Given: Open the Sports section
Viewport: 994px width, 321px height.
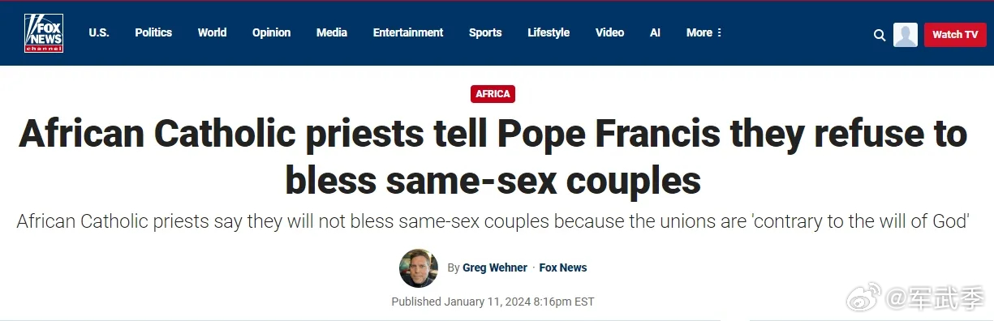Looking at the screenshot, I should click(x=485, y=33).
